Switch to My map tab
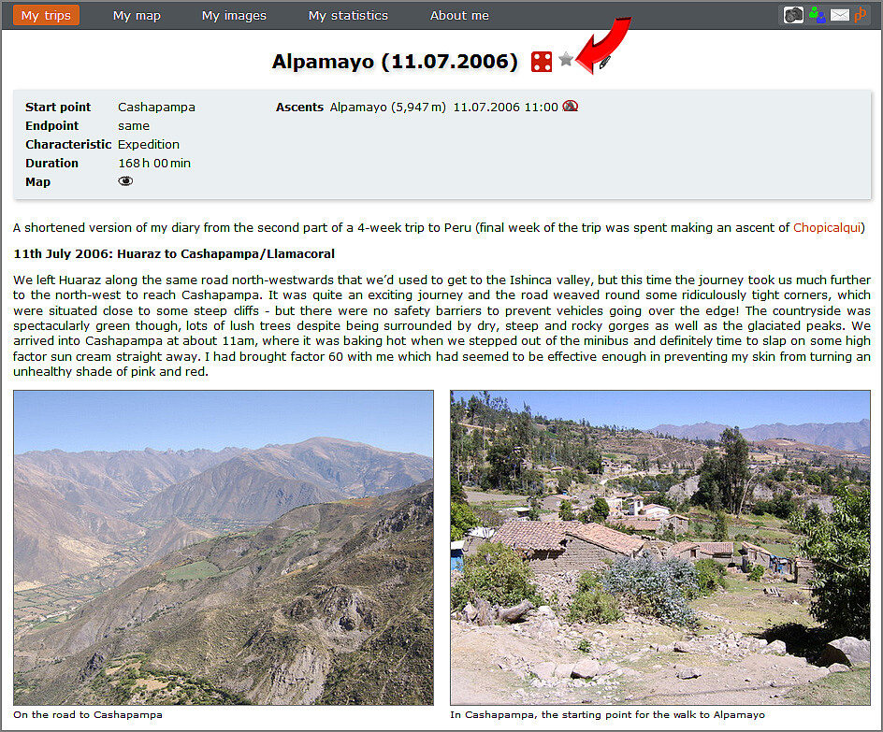 click(137, 15)
